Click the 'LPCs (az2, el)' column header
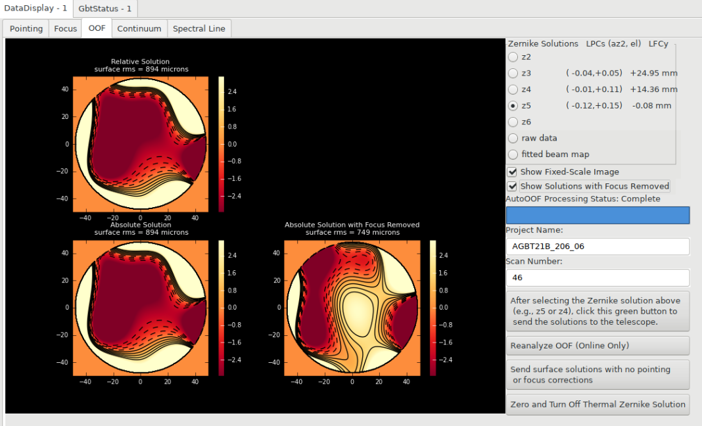This screenshot has width=702, height=426. [x=613, y=43]
